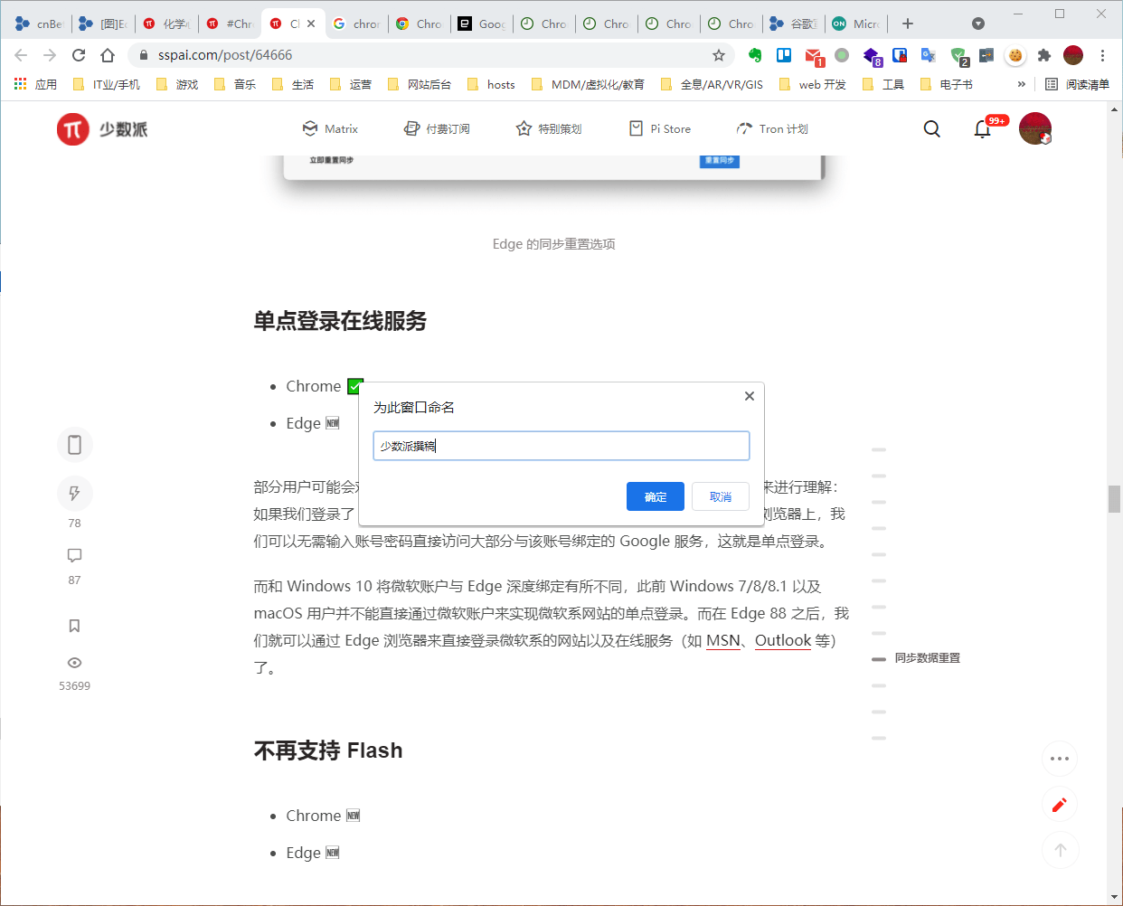Open the search magnifier icon

click(931, 128)
